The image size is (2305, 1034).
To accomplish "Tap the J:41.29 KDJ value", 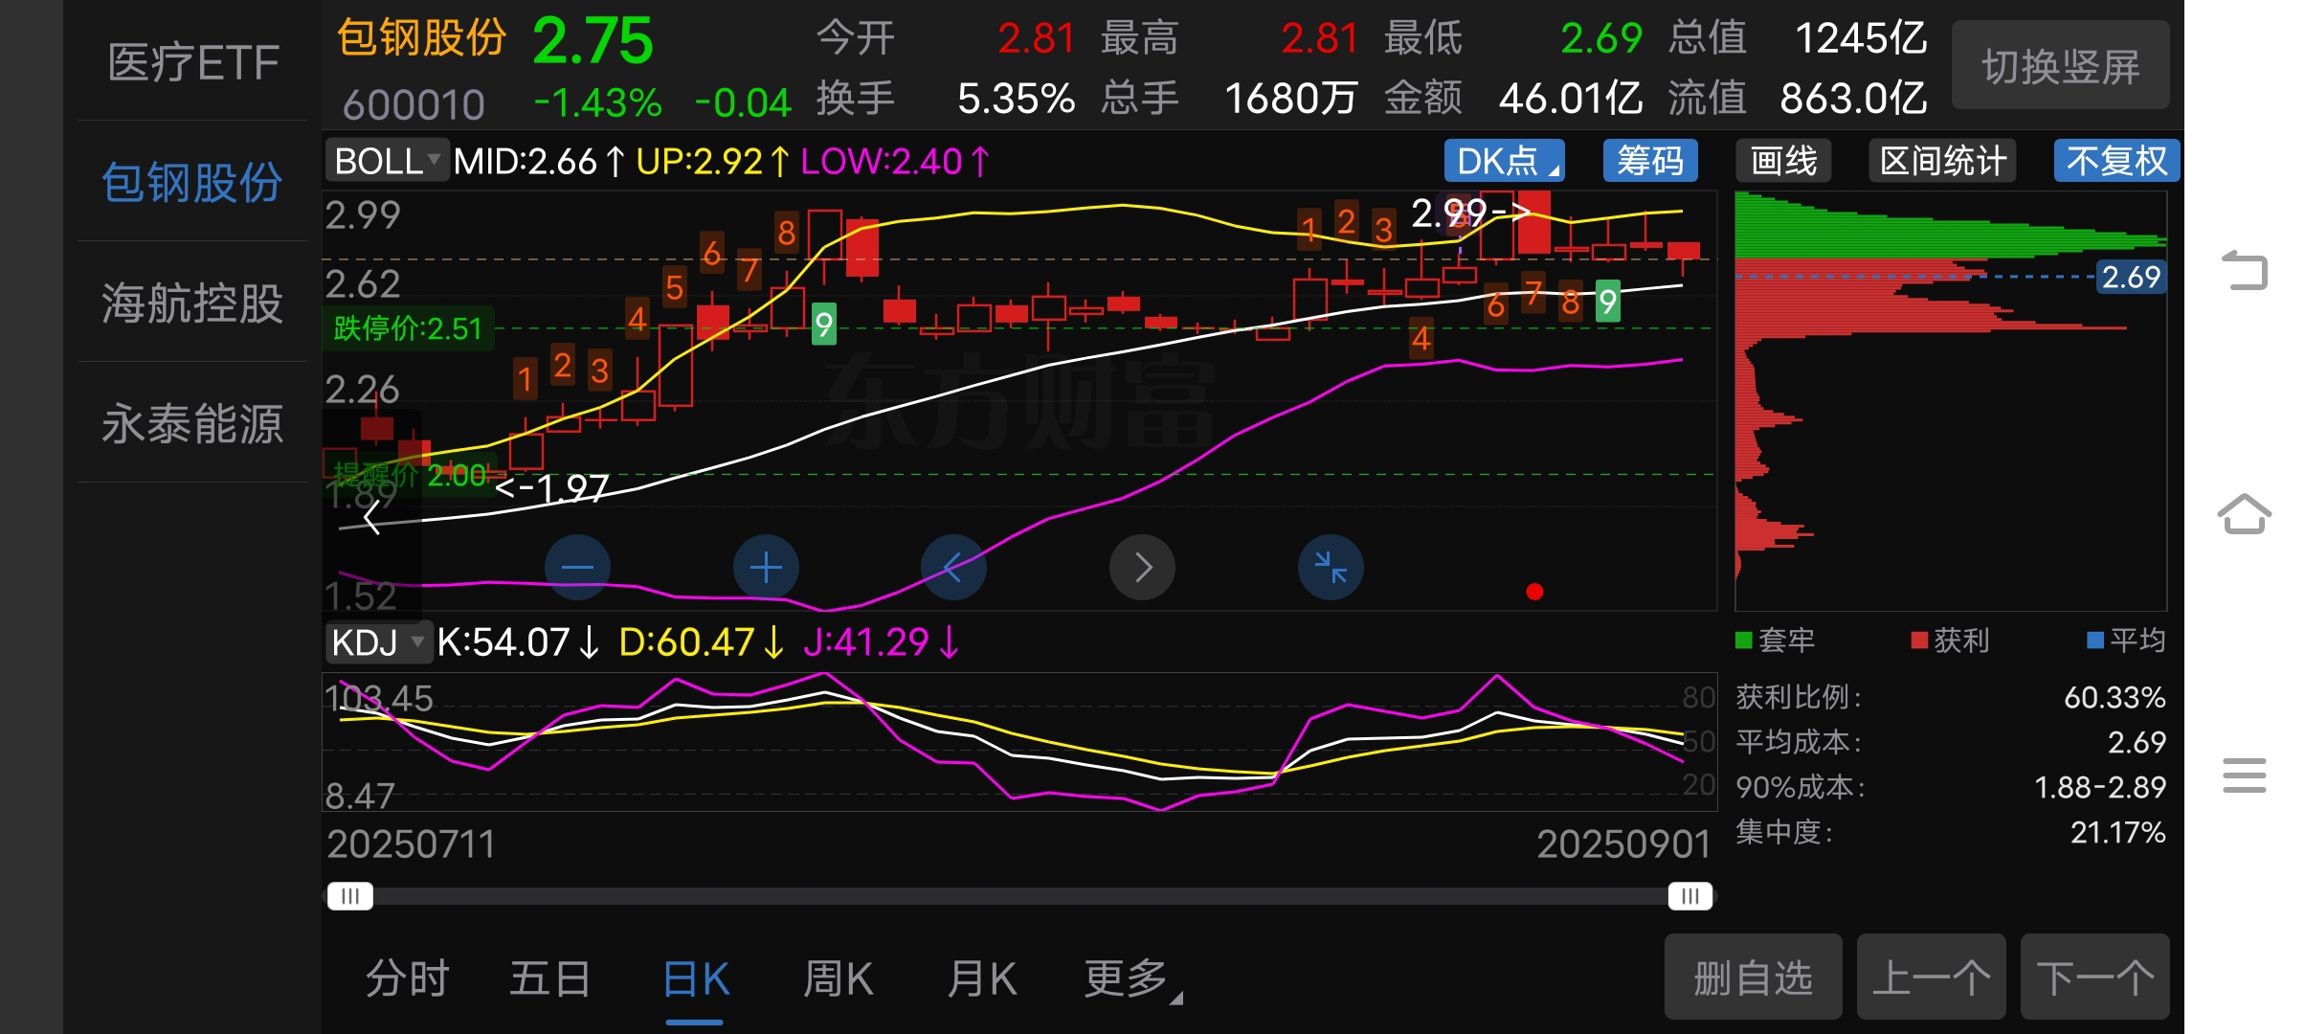I will tap(881, 641).
